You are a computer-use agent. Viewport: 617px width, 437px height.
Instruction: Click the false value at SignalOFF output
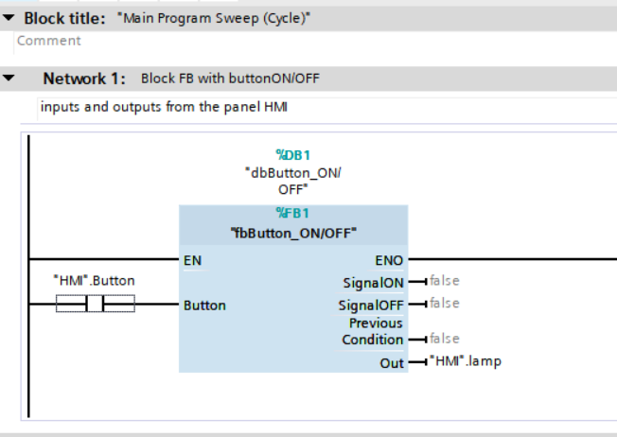click(x=443, y=304)
